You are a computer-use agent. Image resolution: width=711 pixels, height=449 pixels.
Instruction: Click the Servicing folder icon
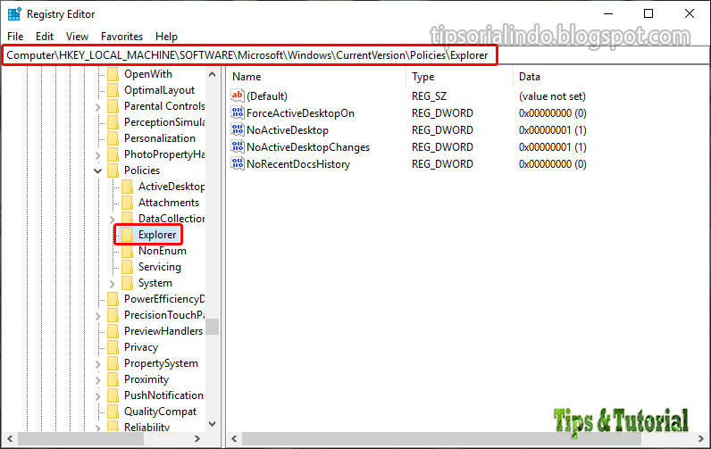coord(128,267)
